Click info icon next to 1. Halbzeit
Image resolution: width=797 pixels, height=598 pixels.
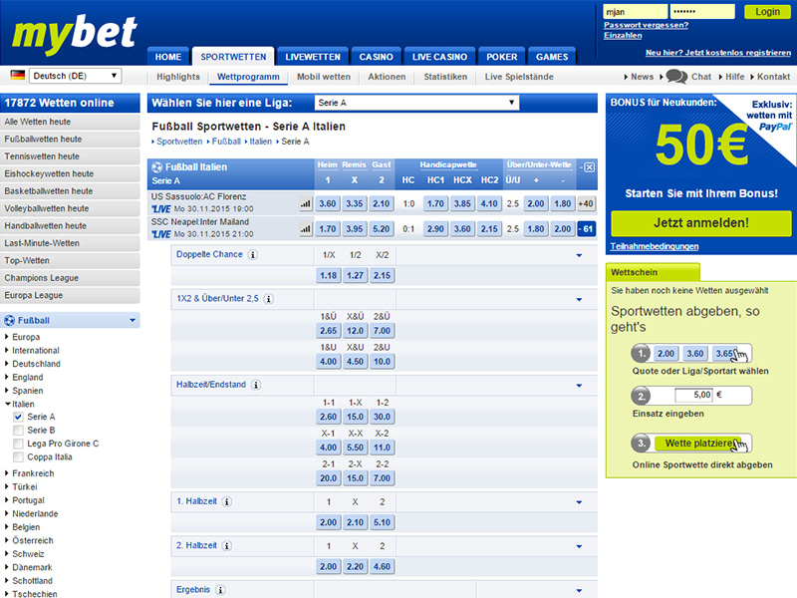[x=227, y=502]
